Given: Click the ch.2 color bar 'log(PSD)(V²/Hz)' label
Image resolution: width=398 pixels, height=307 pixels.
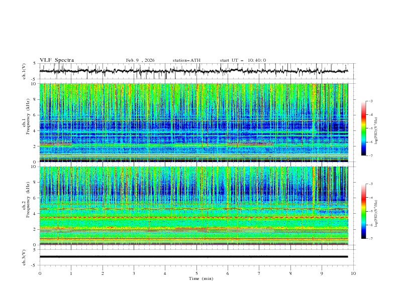Looking at the screenshot, I should click(x=376, y=214).
